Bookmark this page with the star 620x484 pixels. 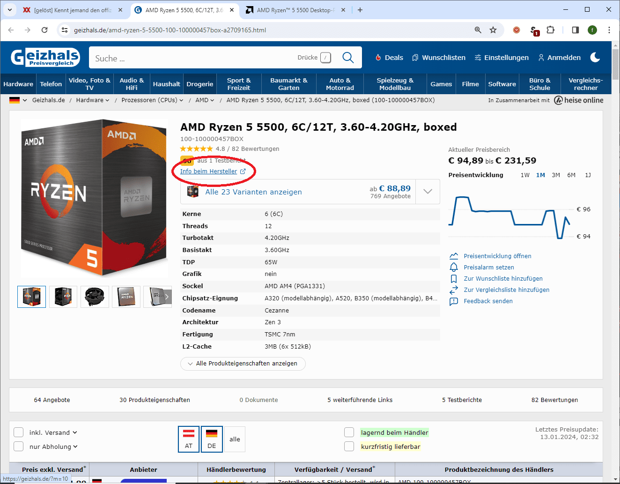pyautogui.click(x=493, y=30)
